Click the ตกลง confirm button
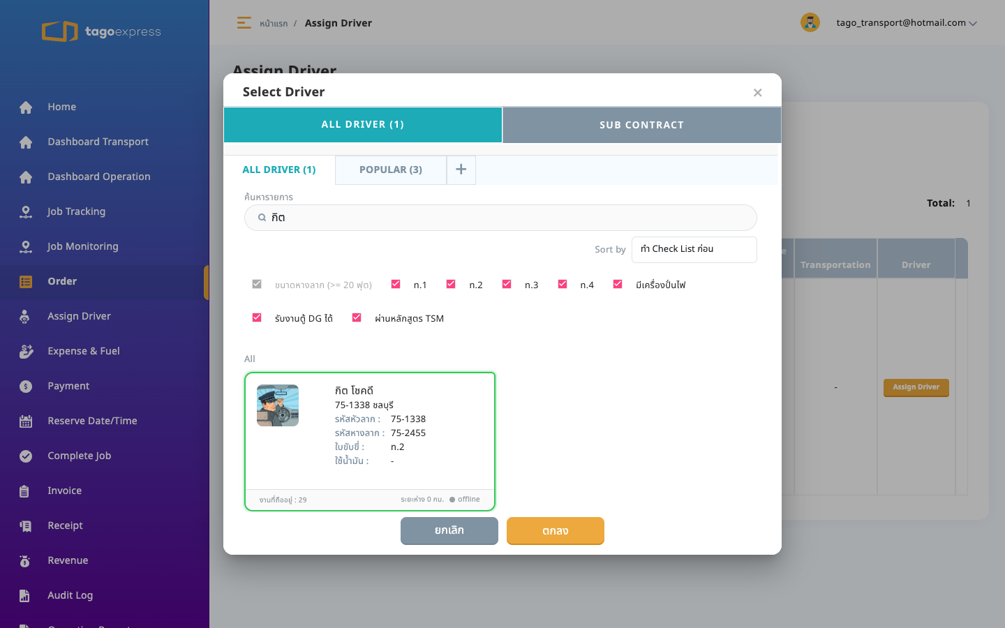Viewport: 1005px width, 628px height. point(556,531)
